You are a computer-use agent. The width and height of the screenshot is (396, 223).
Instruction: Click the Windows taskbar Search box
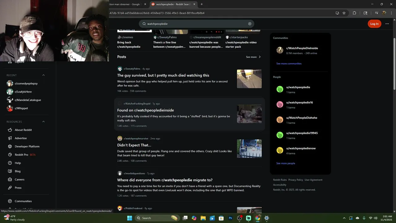pos(157,218)
